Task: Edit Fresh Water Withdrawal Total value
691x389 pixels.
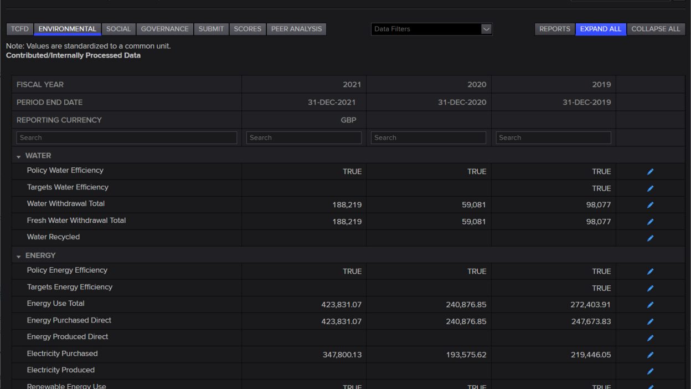Action: tap(649, 221)
